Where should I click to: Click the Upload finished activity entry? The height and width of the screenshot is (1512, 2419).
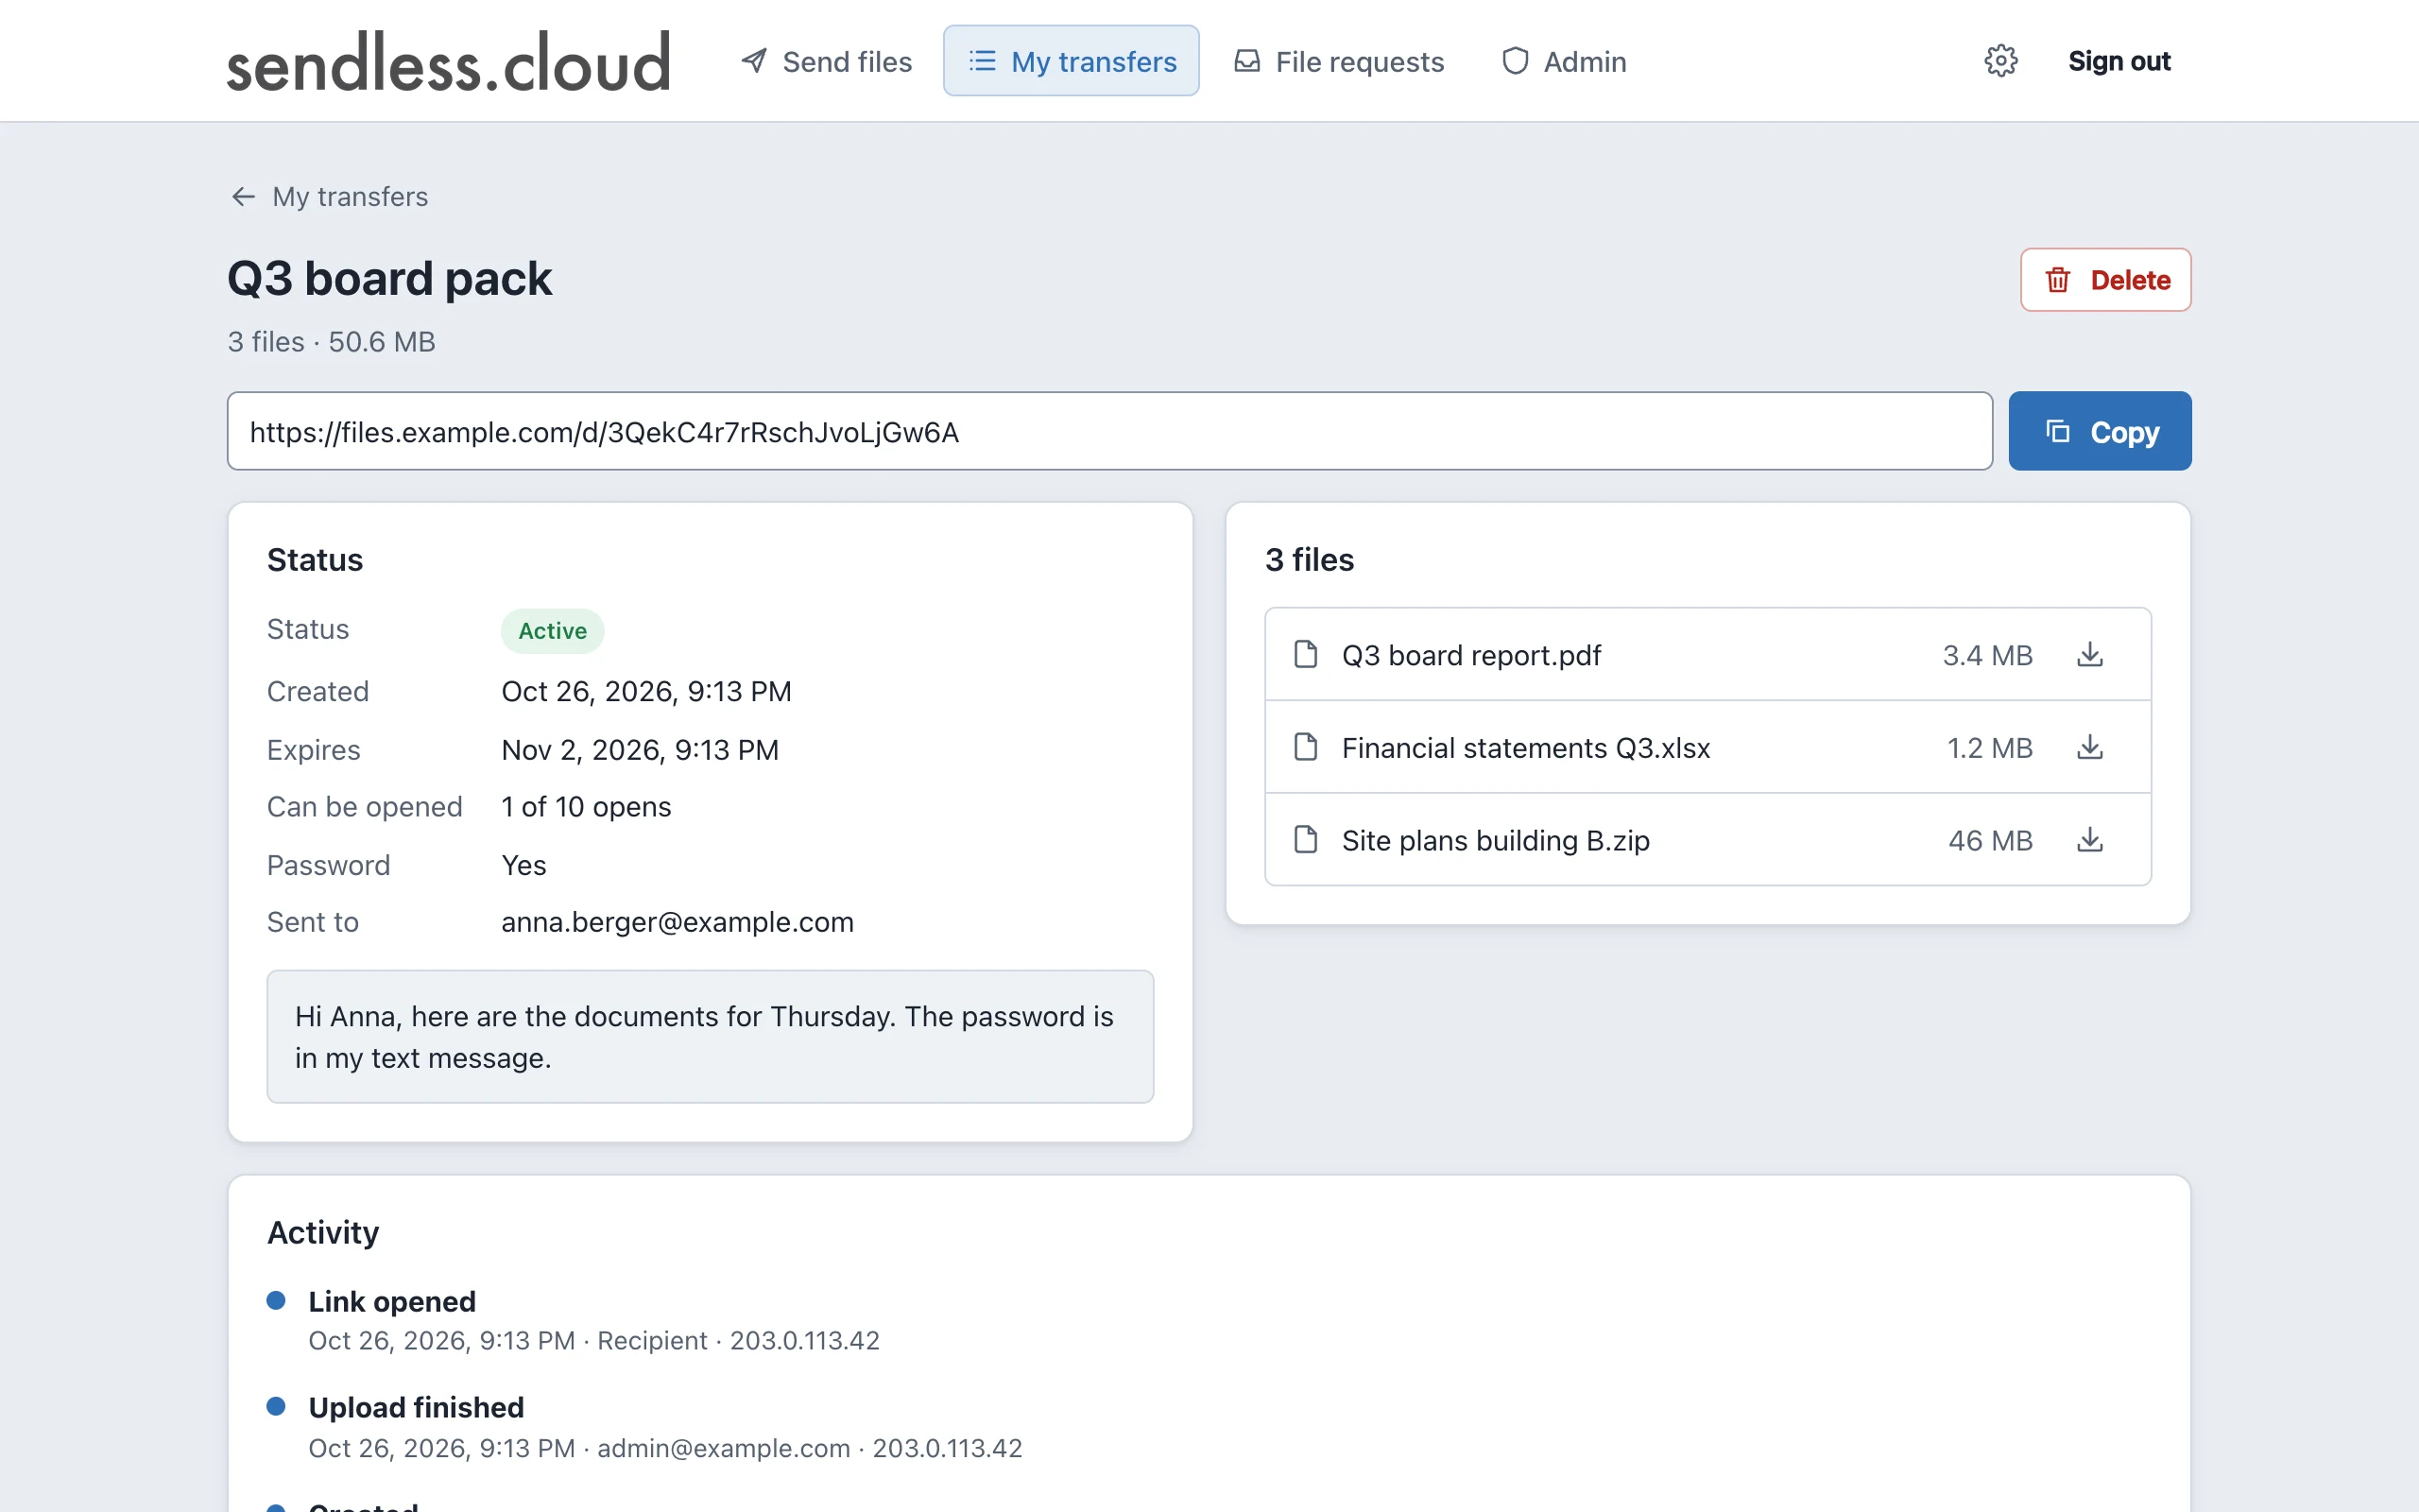[x=416, y=1407]
